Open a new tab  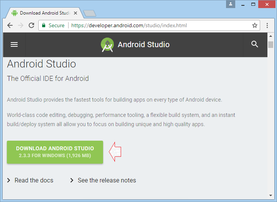[90, 13]
